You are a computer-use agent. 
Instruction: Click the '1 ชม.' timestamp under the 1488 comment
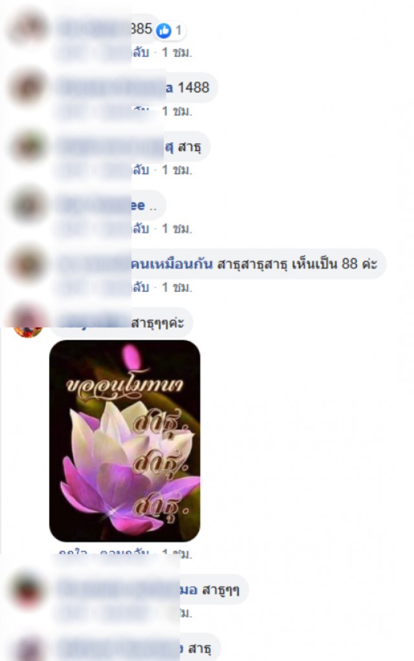(x=177, y=111)
